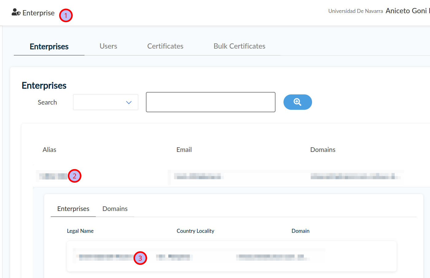Switch to the Users tab
The width and height of the screenshot is (430, 278).
pos(108,46)
